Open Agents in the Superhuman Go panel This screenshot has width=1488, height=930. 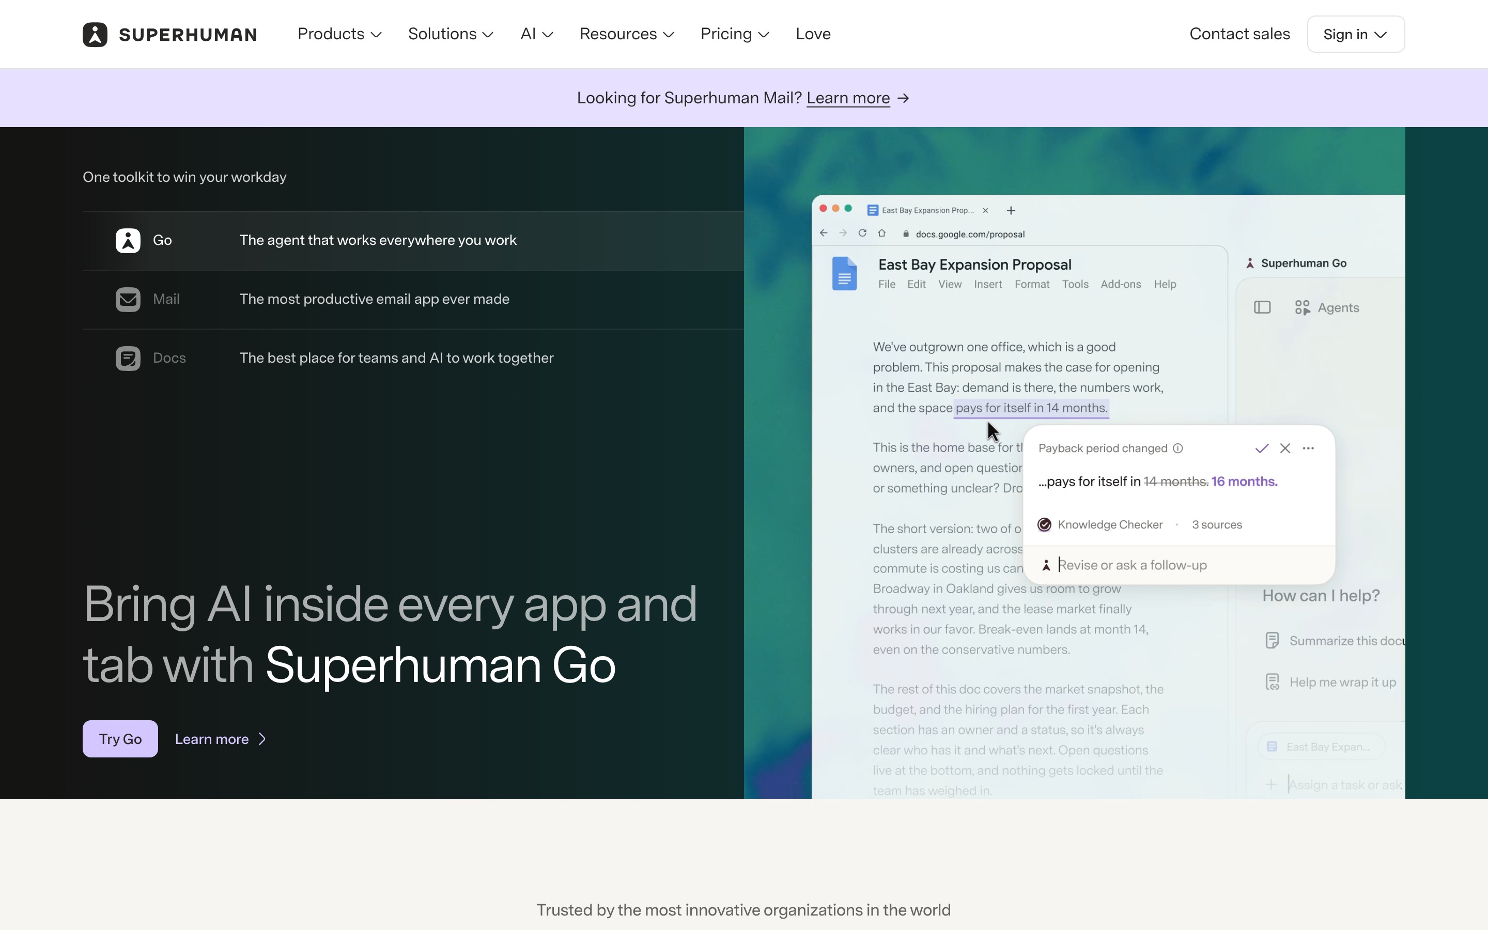[x=1326, y=307]
